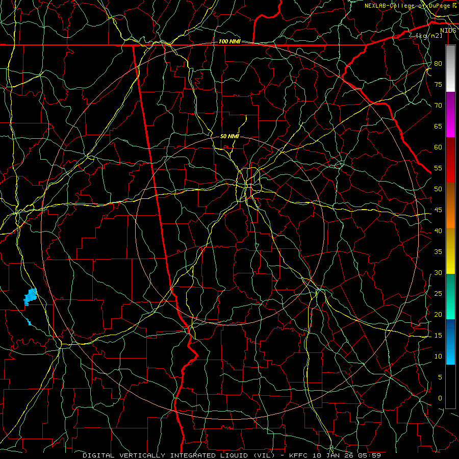Click the 80 value on the scale

click(438, 64)
